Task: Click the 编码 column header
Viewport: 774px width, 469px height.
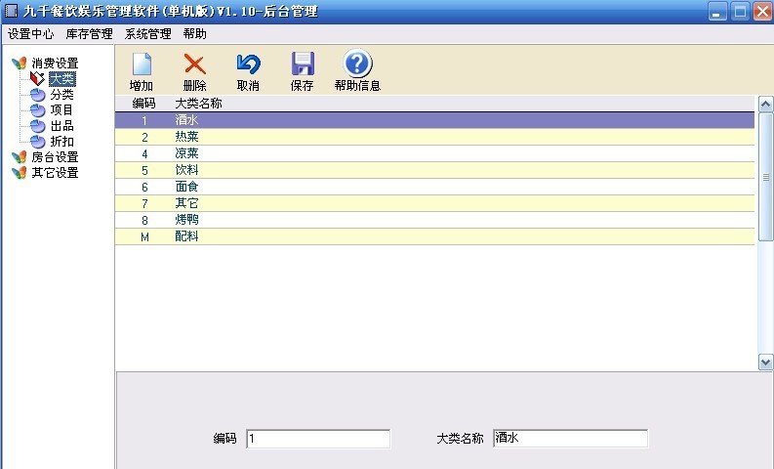Action: 143,104
